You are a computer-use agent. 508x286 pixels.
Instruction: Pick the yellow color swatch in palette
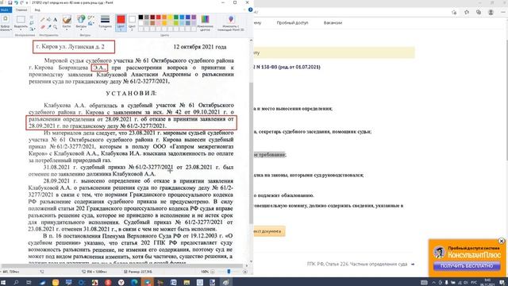point(170,17)
